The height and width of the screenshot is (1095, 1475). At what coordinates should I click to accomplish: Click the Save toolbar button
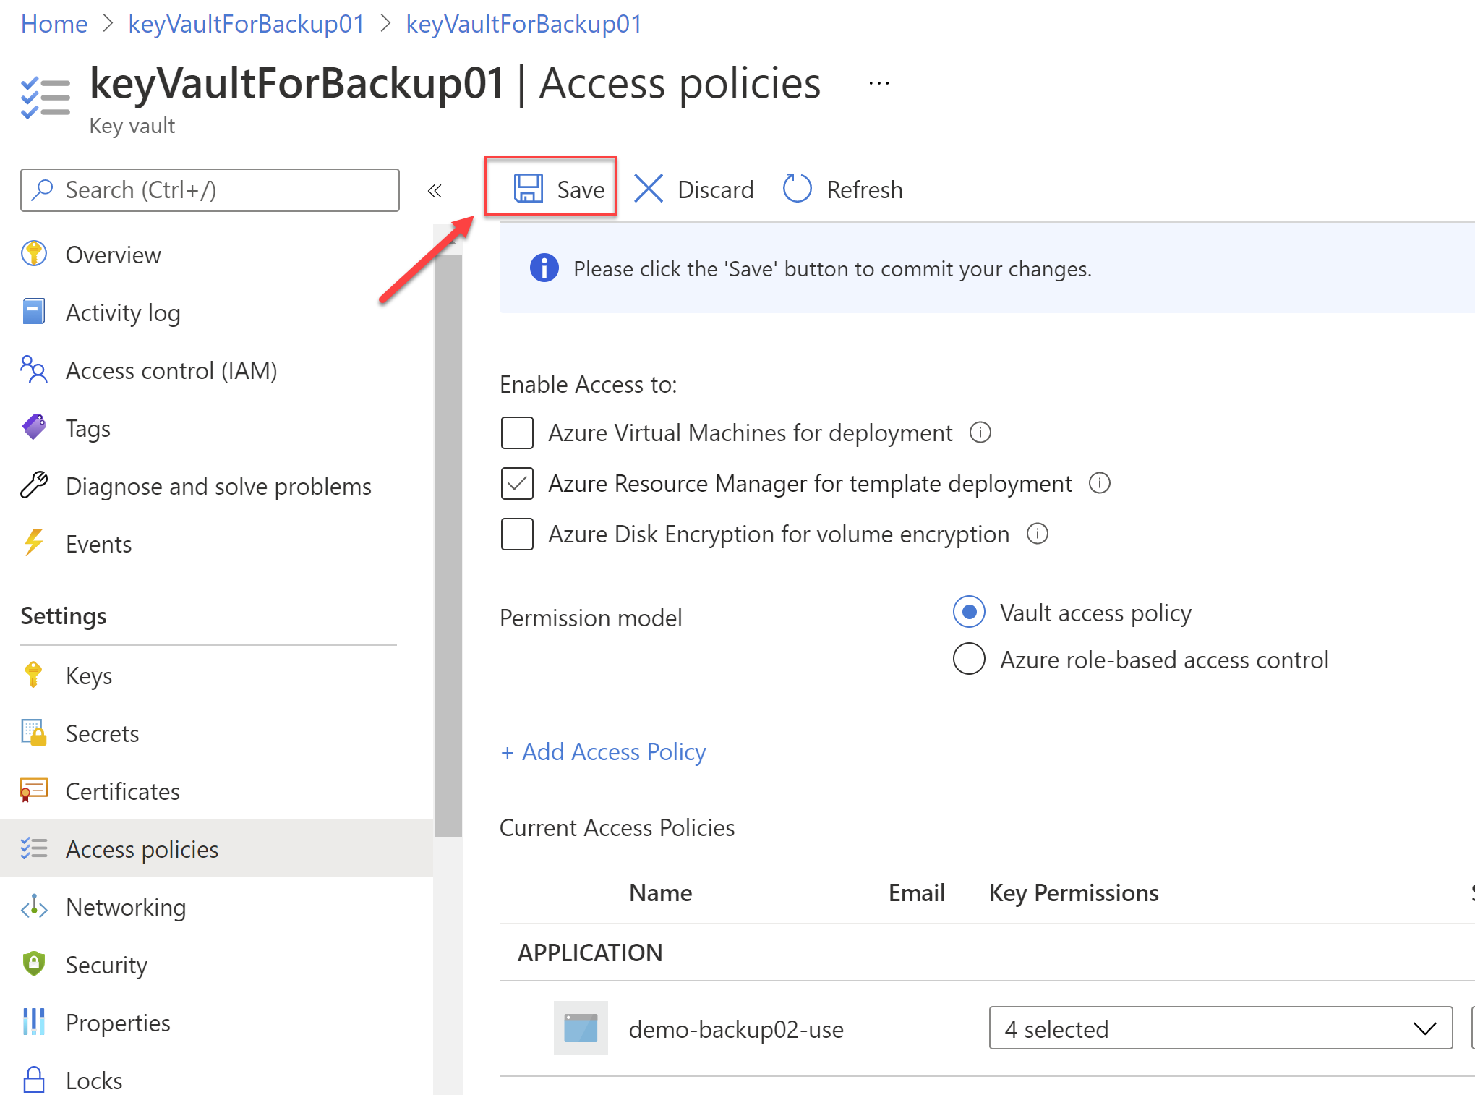coord(551,189)
